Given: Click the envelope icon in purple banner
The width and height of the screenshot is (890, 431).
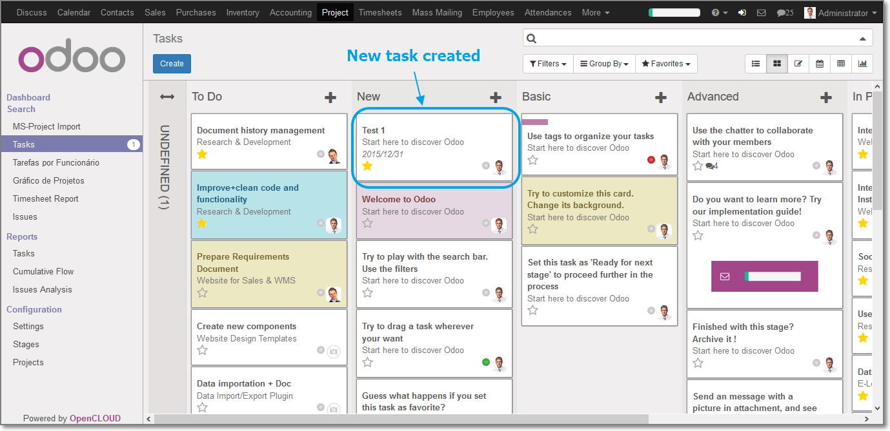Looking at the screenshot, I should pos(725,276).
